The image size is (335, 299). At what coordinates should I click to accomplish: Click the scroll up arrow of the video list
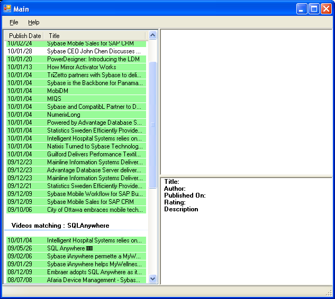click(x=152, y=35)
